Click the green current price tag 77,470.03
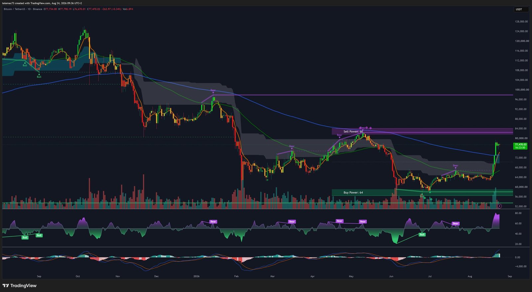The image size is (532, 292). (520, 146)
